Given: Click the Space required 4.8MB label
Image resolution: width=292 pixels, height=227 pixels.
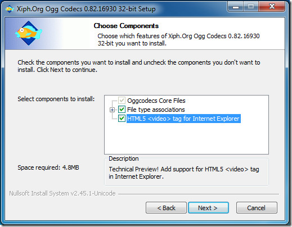Looking at the screenshot, I should point(48,167).
